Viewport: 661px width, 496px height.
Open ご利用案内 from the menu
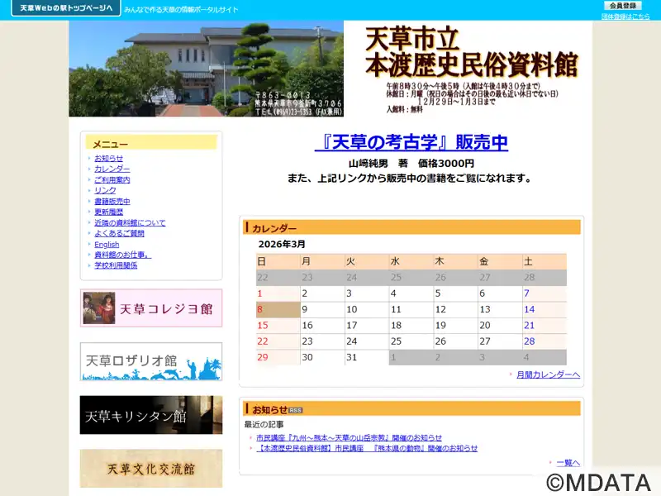(x=112, y=179)
